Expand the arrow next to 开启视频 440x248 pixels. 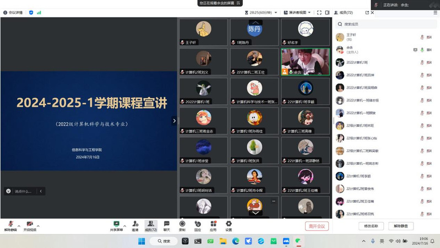(38, 226)
